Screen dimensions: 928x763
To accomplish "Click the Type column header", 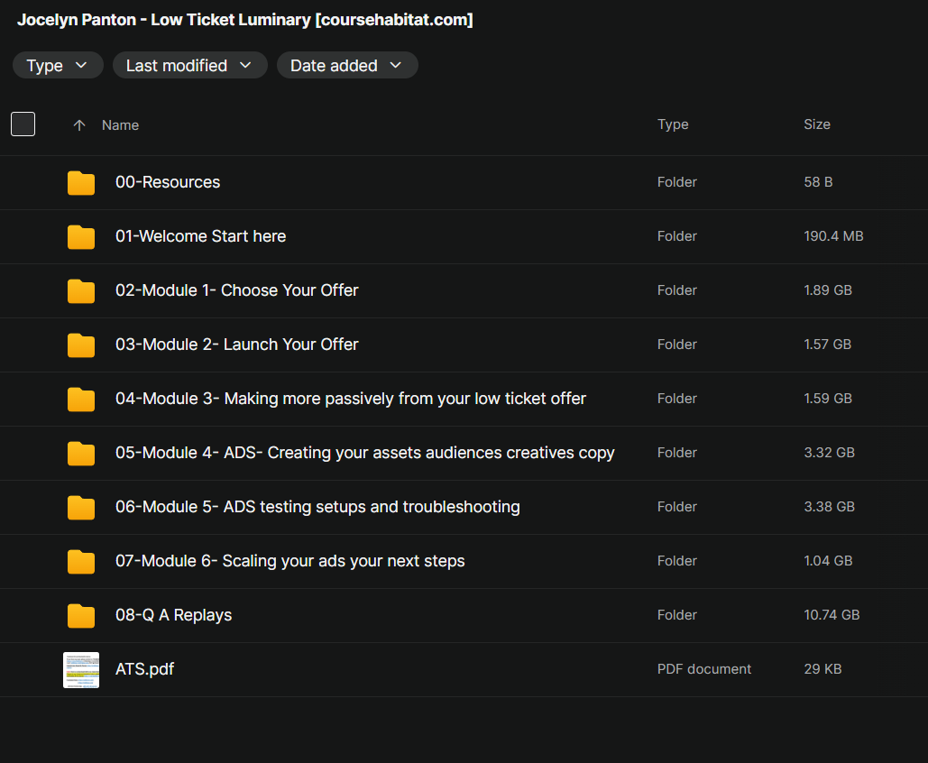I will point(673,124).
